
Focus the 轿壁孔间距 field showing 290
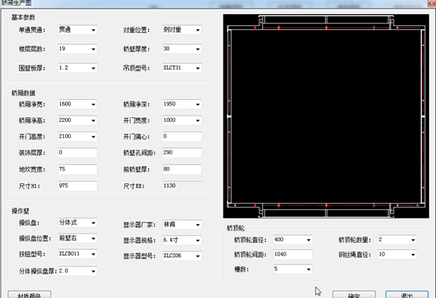tap(182, 153)
